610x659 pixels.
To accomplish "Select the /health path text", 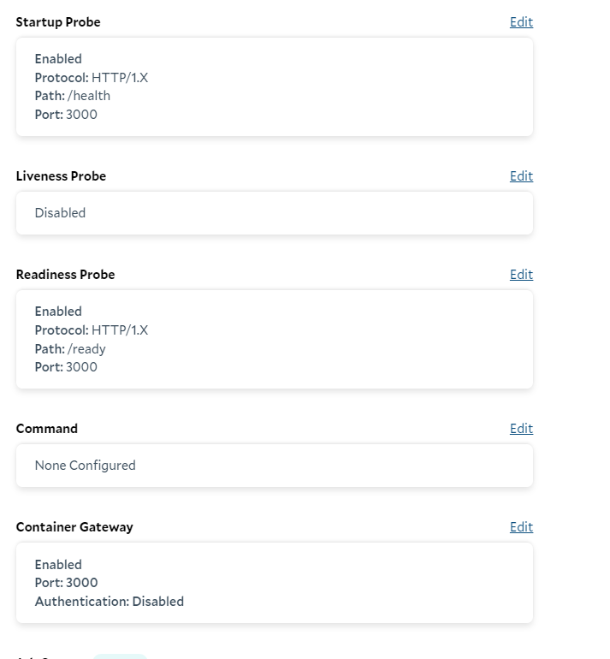I will (89, 96).
